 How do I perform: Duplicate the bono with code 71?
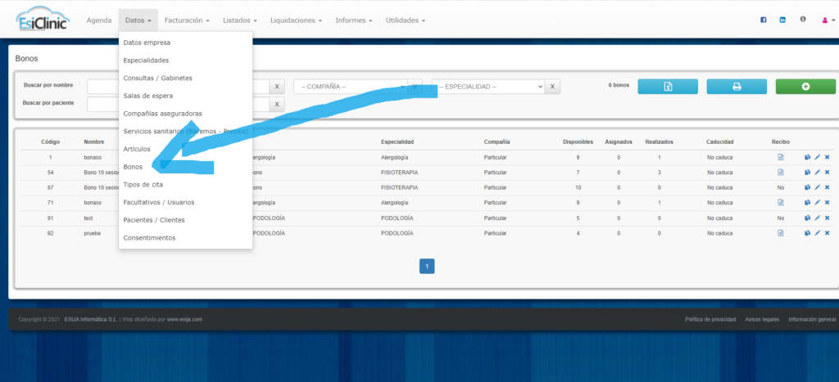coord(807,203)
